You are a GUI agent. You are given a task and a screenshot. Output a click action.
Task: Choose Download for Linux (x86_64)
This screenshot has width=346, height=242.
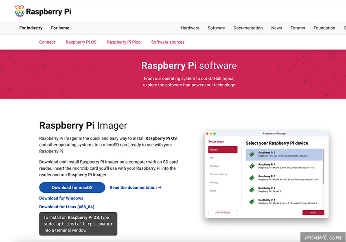coord(67,207)
